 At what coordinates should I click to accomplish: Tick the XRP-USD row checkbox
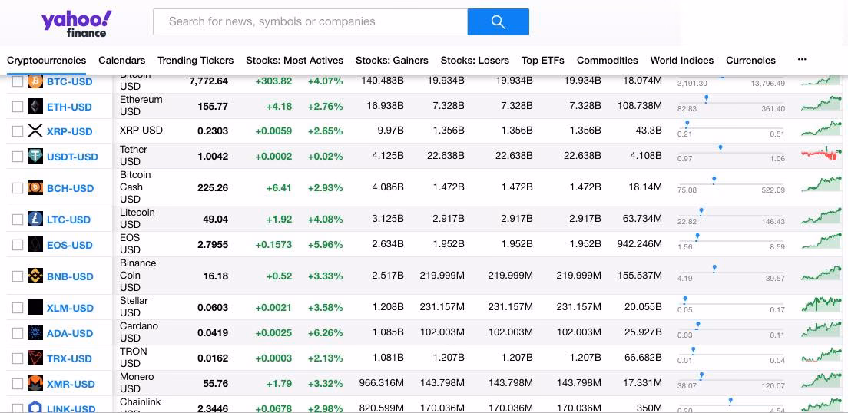[18, 131]
